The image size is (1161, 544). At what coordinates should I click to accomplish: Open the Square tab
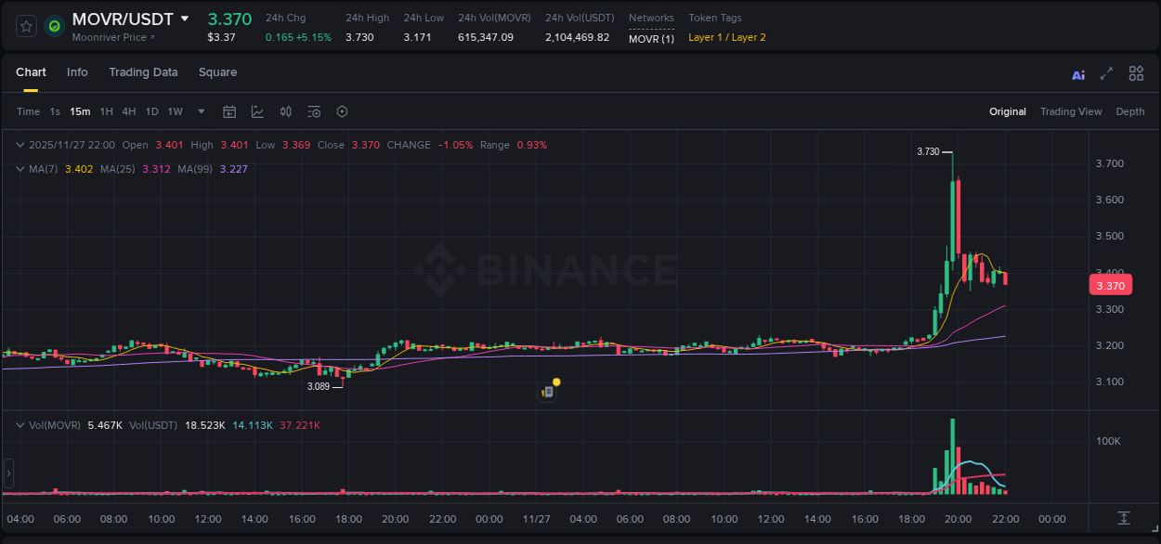click(217, 72)
